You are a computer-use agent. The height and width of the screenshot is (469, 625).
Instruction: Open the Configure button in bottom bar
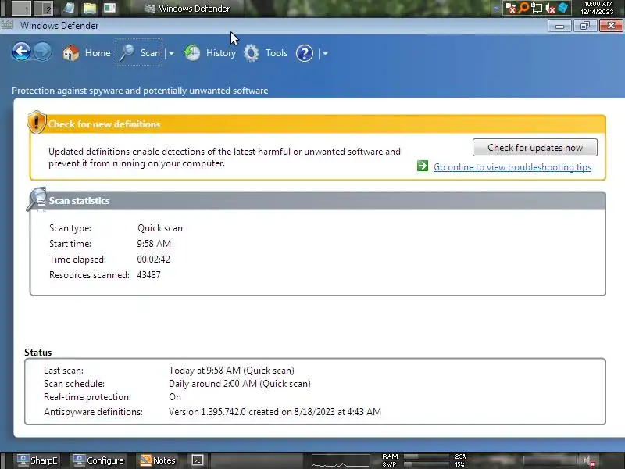point(99,460)
